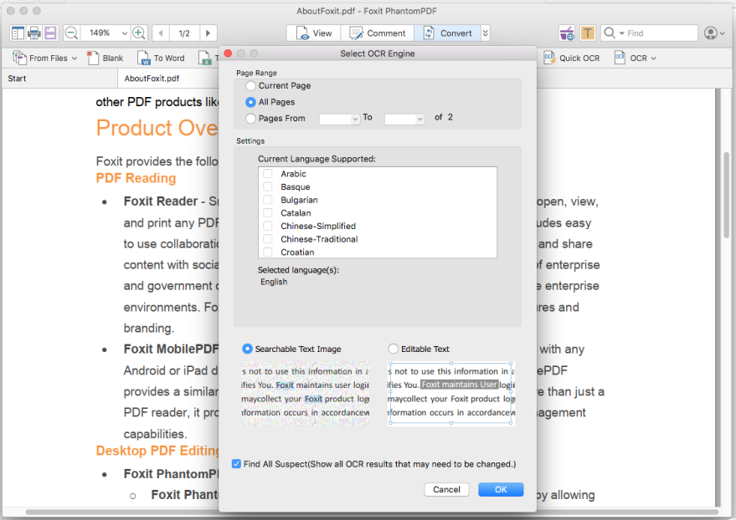Open the View mode tab

[313, 33]
